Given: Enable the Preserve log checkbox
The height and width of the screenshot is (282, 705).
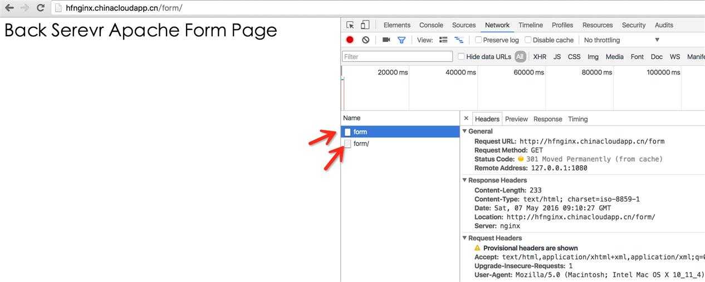Looking at the screenshot, I should point(478,40).
